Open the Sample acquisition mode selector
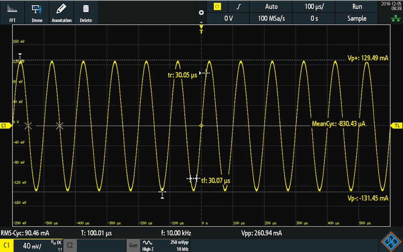Screen dimensions: 403x252 (x=357, y=19)
